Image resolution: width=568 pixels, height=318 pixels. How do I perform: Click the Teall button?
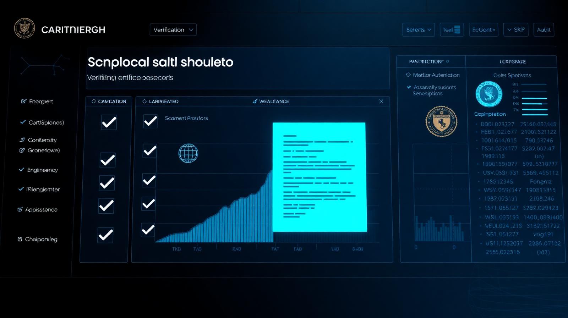click(x=452, y=30)
